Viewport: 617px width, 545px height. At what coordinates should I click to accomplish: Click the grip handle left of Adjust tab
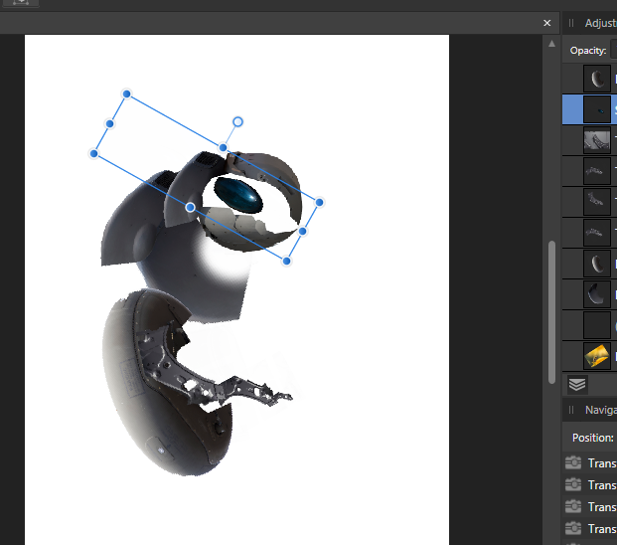click(x=571, y=23)
